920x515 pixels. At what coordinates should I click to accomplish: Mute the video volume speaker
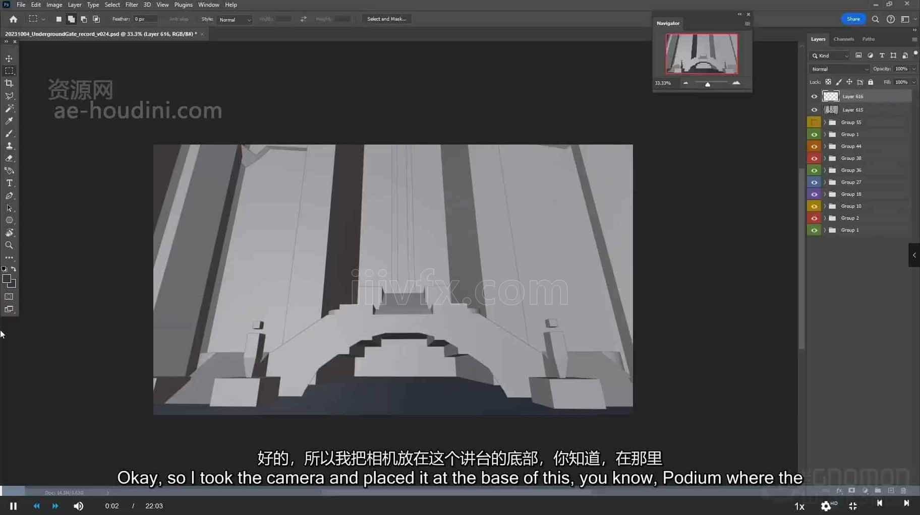coord(78,506)
